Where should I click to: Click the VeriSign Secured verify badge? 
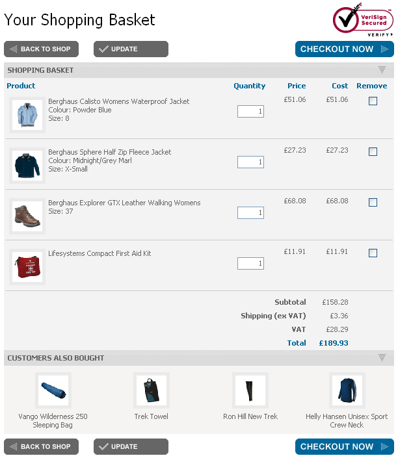point(364,19)
